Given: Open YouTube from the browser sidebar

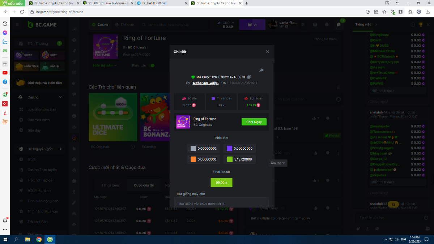Looking at the screenshot, I should click(5, 73).
